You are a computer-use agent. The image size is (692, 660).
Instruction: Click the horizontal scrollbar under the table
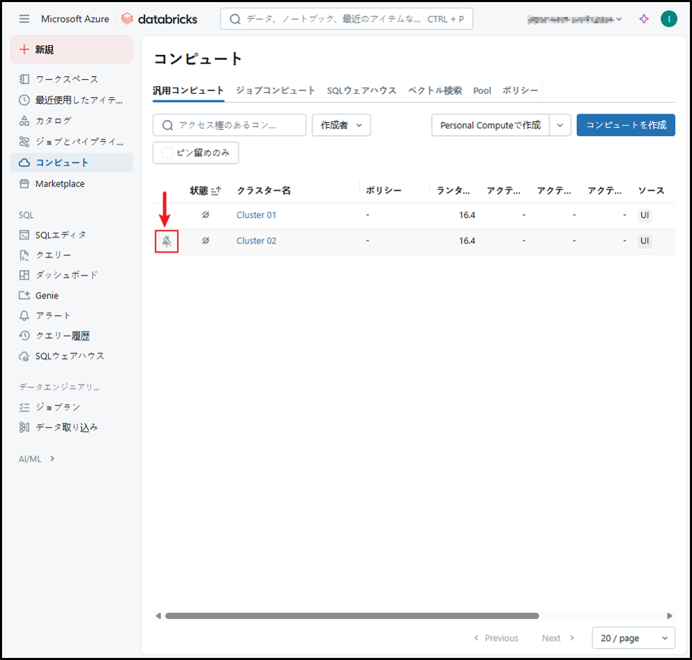351,616
